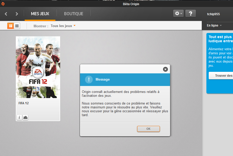This screenshot has height=156, width=233.
Task: Go back with the left arrow
Action: point(6,14)
